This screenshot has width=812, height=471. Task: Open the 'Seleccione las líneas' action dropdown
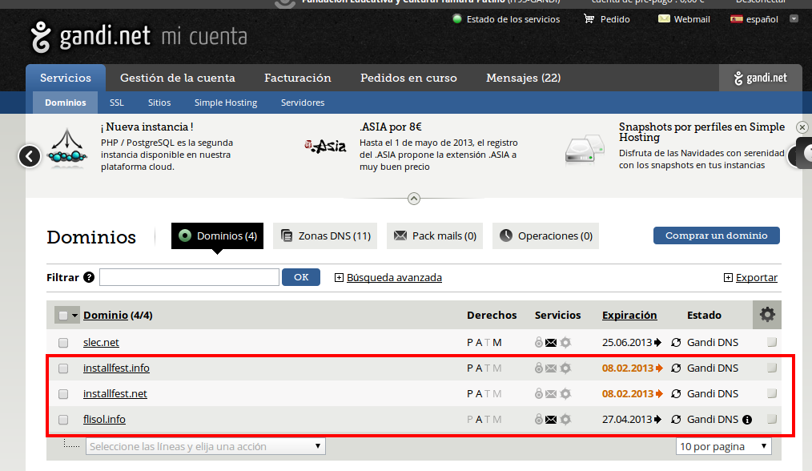[x=205, y=446]
